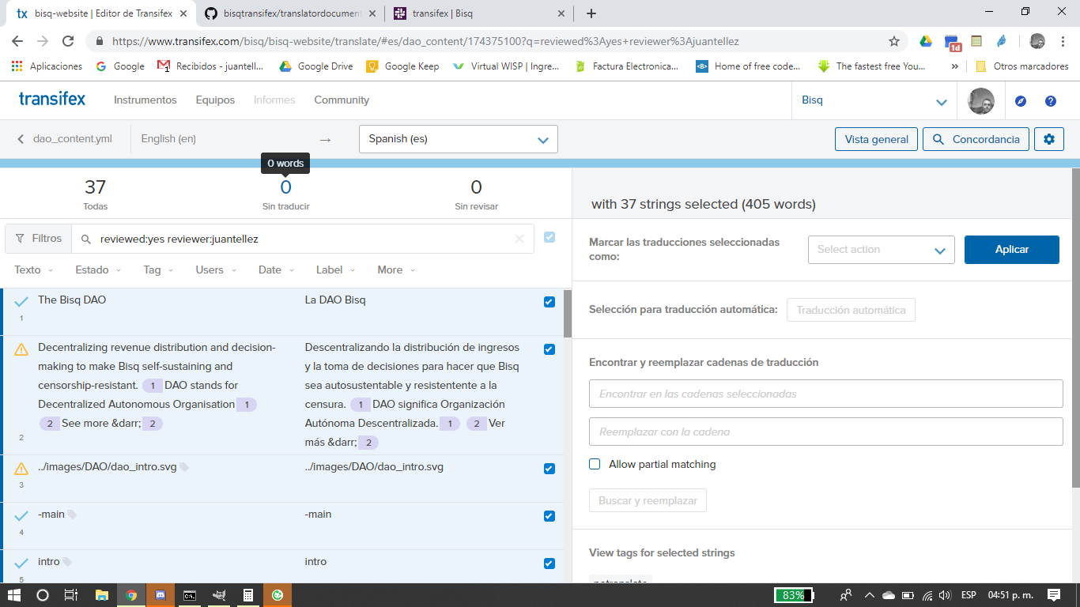Open the Google Keep bookmark
Viewport: 1080px width, 607px height.
click(x=403, y=66)
